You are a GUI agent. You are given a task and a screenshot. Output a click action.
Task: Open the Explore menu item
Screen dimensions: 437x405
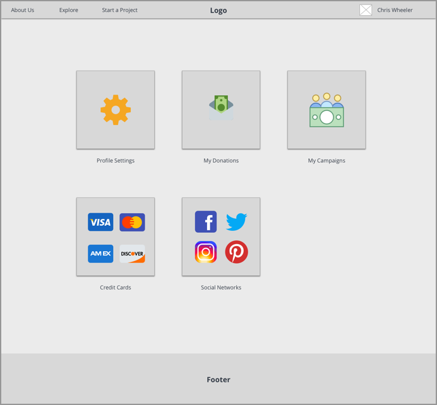click(69, 10)
